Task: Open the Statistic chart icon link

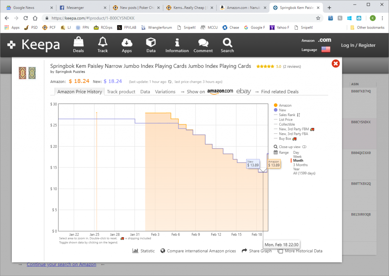Action: [144, 251]
